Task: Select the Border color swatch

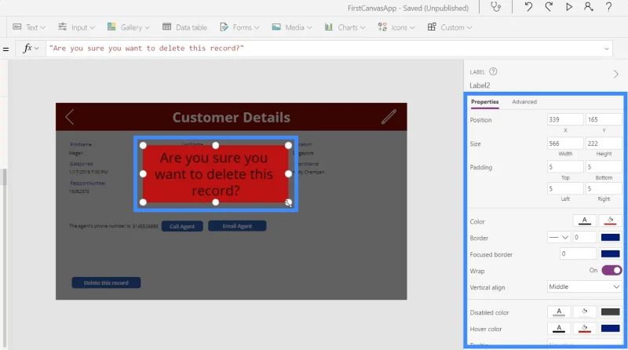Action: point(611,238)
